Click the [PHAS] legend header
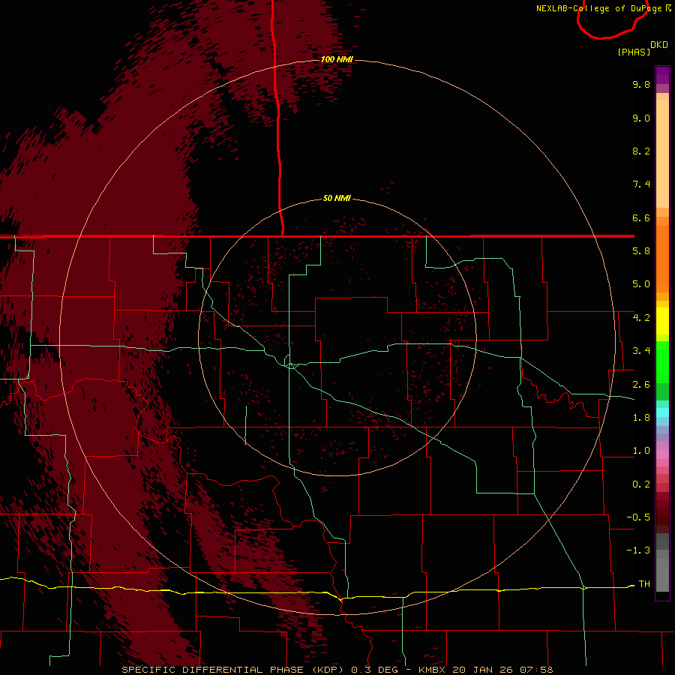 (x=634, y=52)
